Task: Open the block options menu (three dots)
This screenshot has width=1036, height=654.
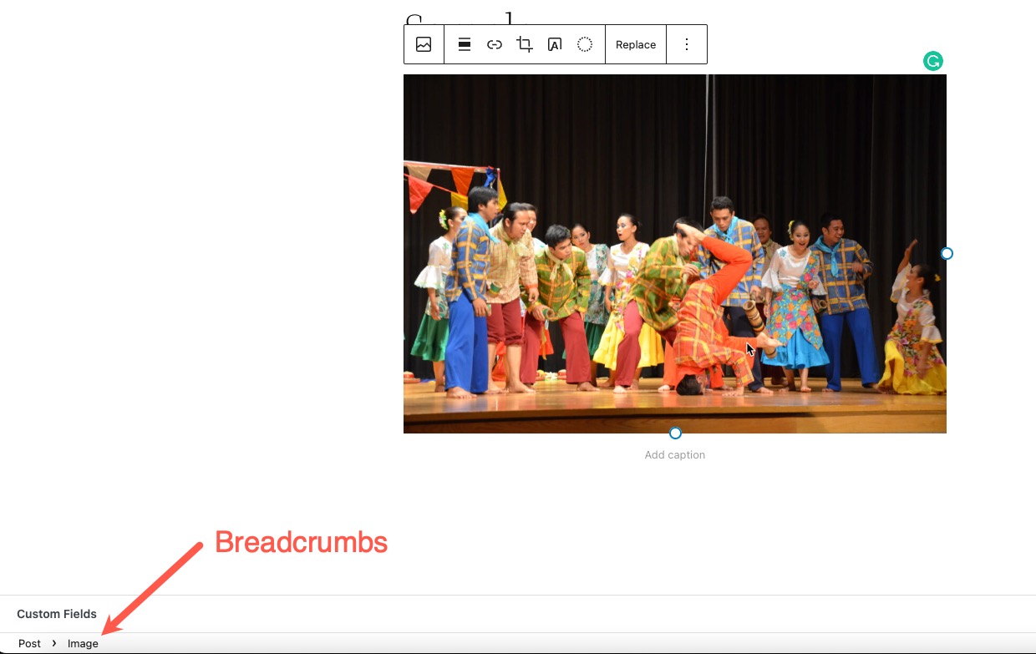Action: coord(687,45)
